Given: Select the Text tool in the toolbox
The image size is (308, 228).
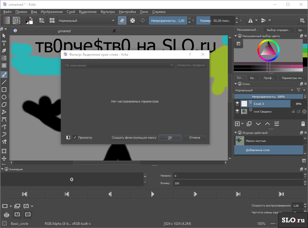Looking at the screenshot, I should pyautogui.click(x=4, y=43).
